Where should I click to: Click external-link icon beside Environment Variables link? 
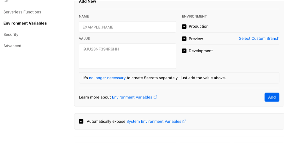[x=155, y=97]
